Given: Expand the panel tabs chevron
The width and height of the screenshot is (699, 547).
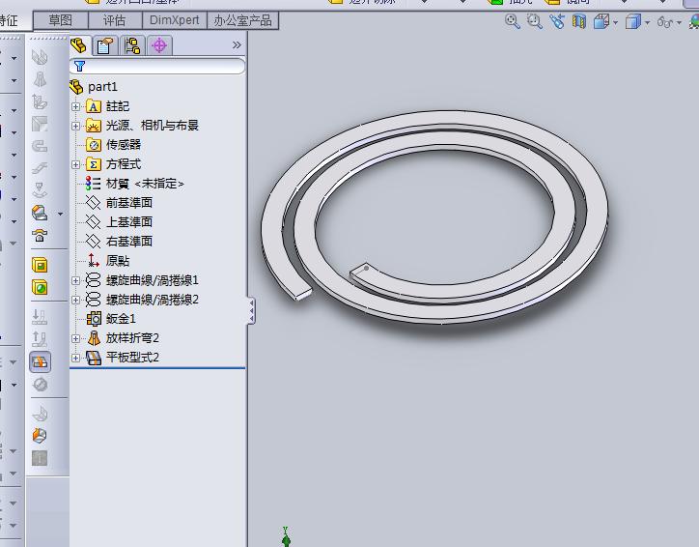Looking at the screenshot, I should (x=237, y=45).
